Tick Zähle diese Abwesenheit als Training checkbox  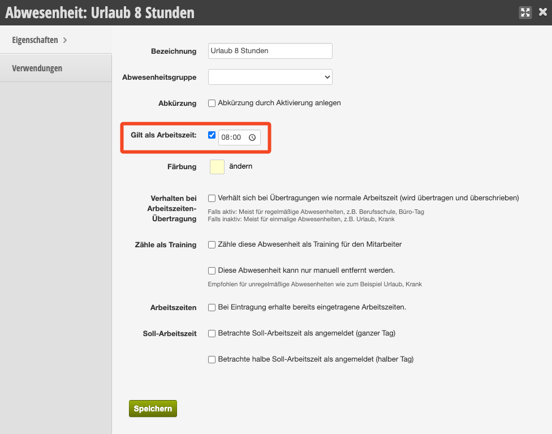pyautogui.click(x=212, y=244)
